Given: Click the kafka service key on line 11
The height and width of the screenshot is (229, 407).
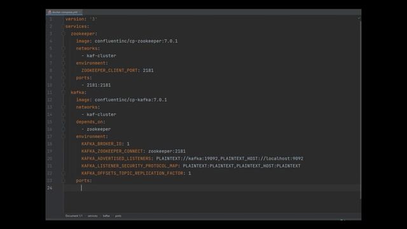Looking at the screenshot, I should pyautogui.click(x=78, y=92).
